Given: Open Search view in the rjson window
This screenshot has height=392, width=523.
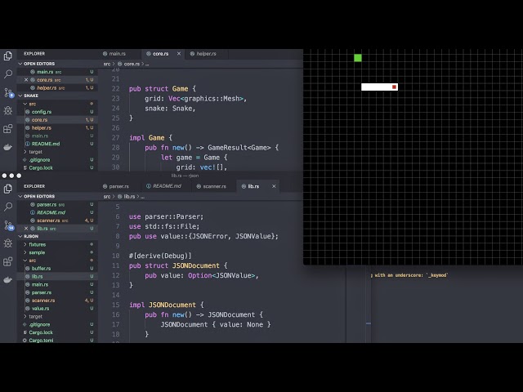Looking at the screenshot, I should pyautogui.click(x=8, y=207).
